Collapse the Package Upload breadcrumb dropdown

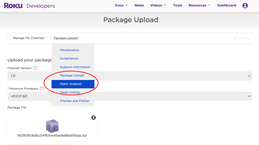click(67, 38)
